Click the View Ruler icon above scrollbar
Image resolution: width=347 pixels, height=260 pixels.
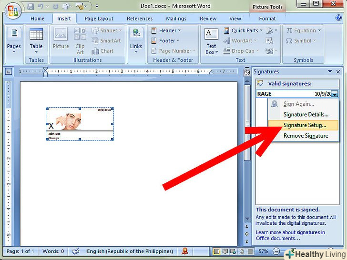click(247, 72)
